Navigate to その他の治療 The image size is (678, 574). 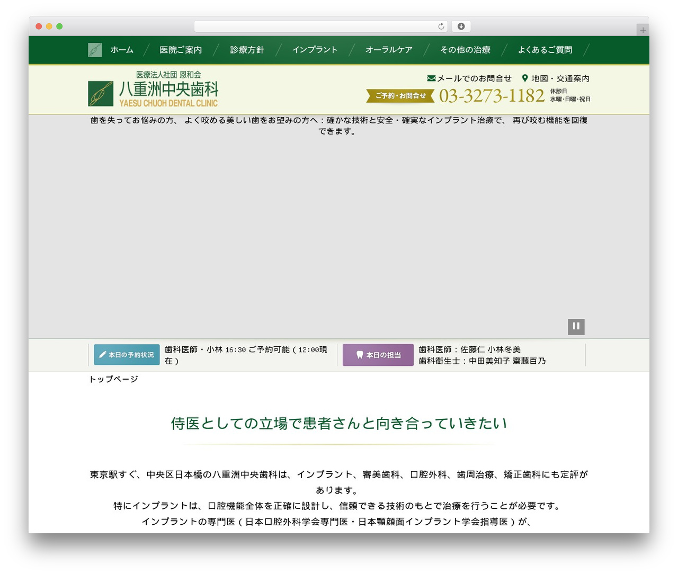tap(465, 50)
